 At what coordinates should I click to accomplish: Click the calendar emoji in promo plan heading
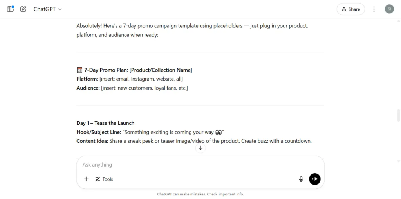click(79, 70)
